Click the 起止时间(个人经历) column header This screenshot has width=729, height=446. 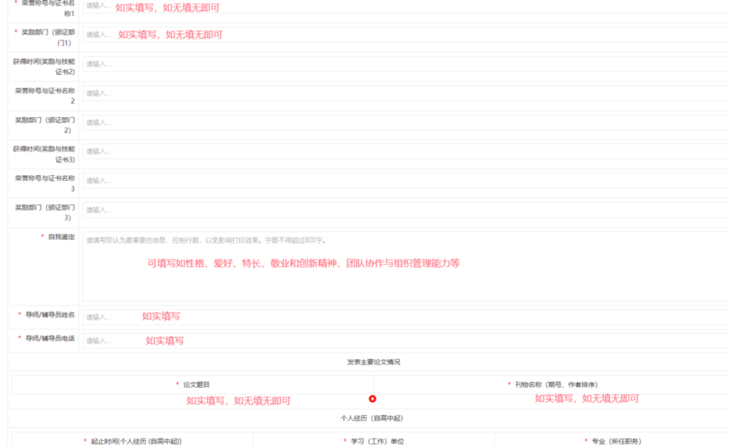(x=136, y=441)
